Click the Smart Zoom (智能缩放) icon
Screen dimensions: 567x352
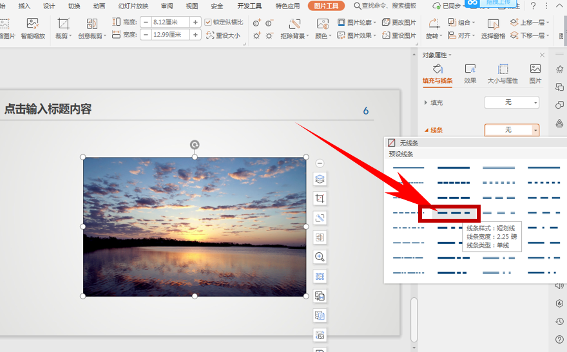33,24
